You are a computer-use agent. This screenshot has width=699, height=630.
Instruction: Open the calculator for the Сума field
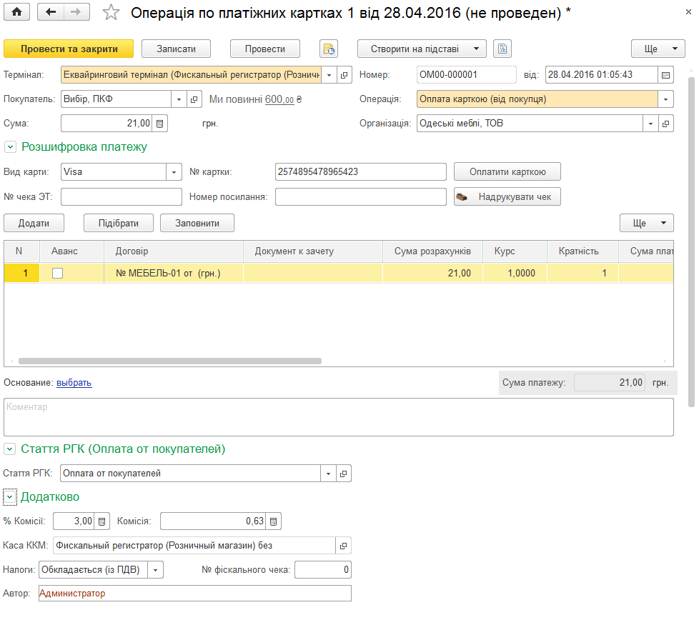(160, 124)
